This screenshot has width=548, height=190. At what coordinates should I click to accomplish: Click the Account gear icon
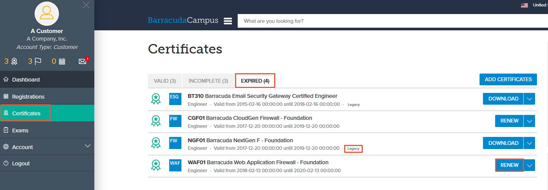6,147
